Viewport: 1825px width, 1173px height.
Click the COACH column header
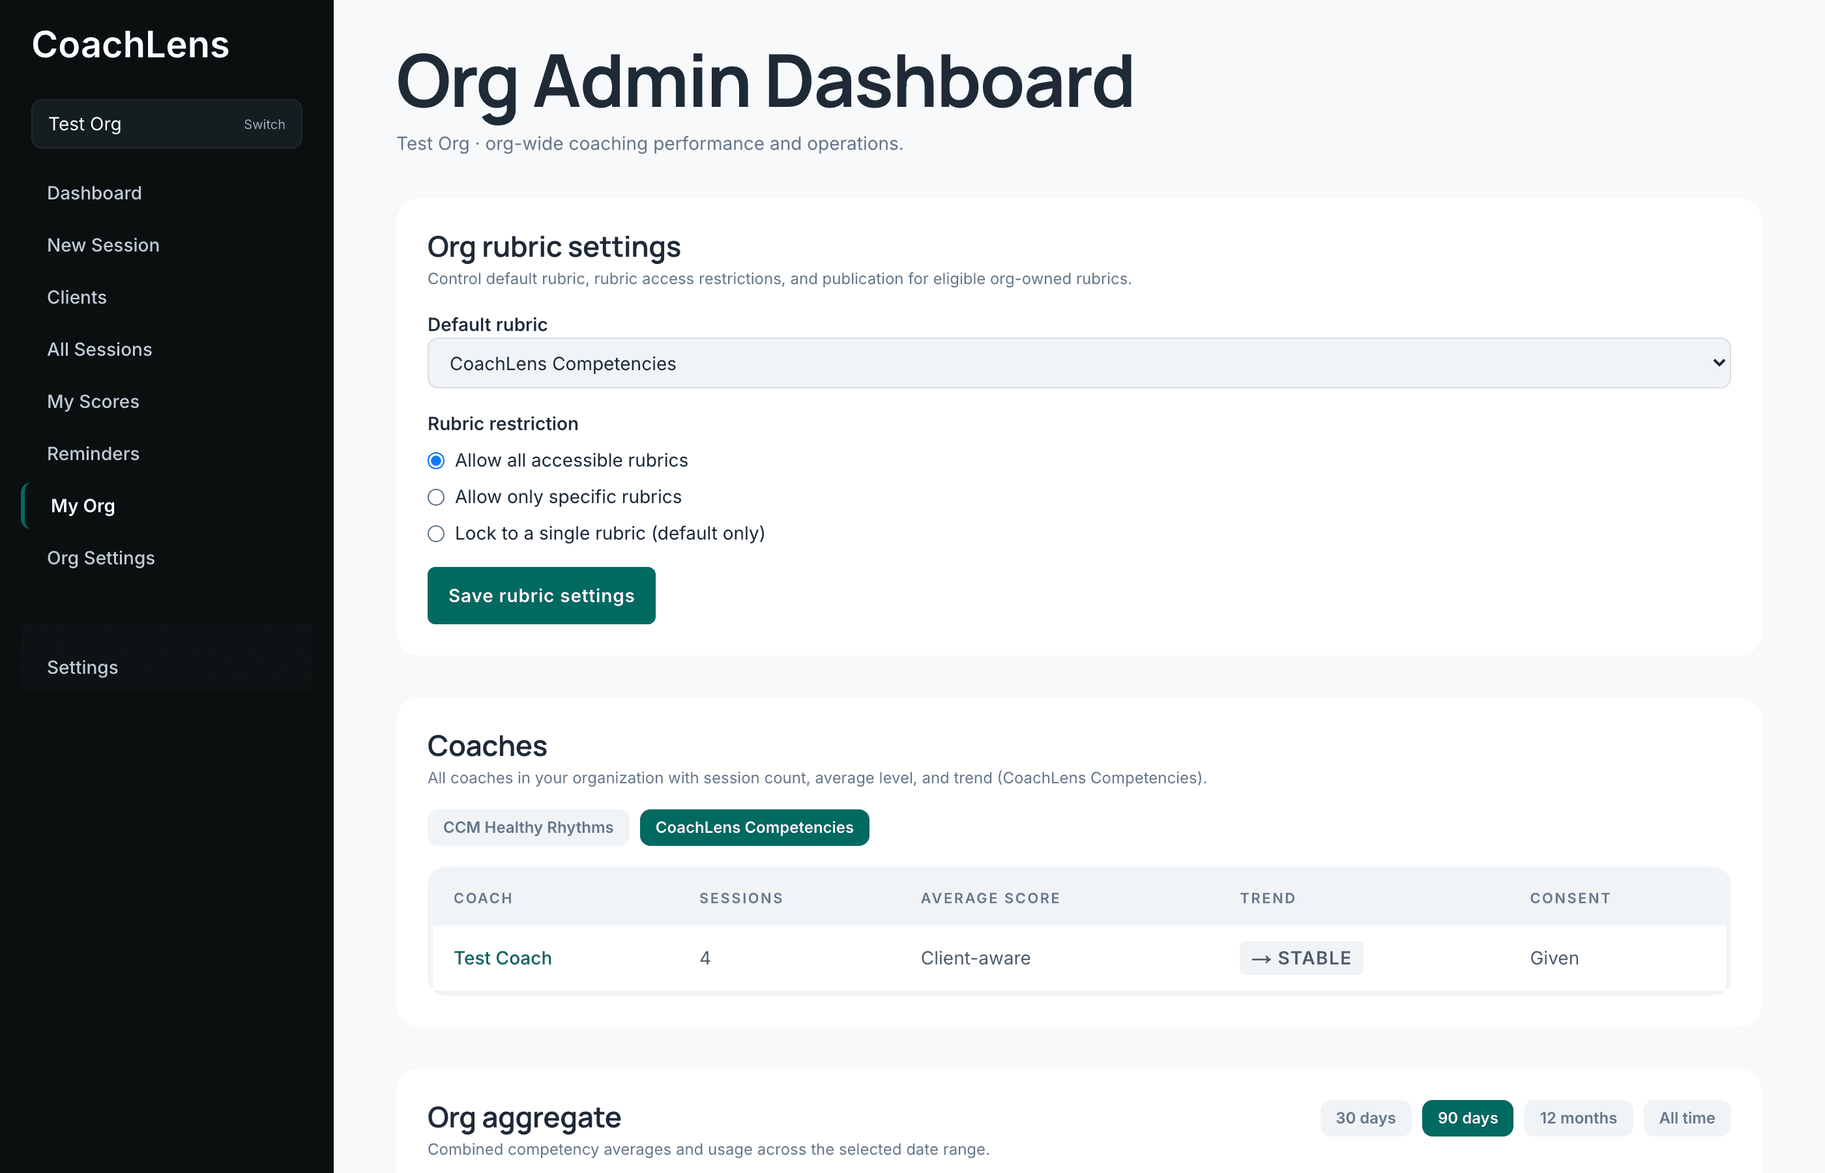click(x=483, y=898)
